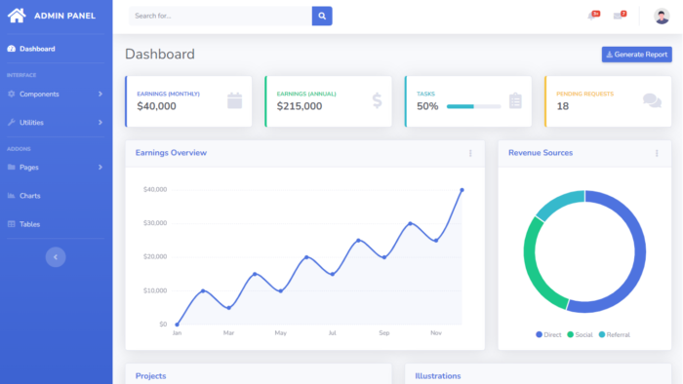Open Revenue Sources three-dot options menu

(x=657, y=153)
